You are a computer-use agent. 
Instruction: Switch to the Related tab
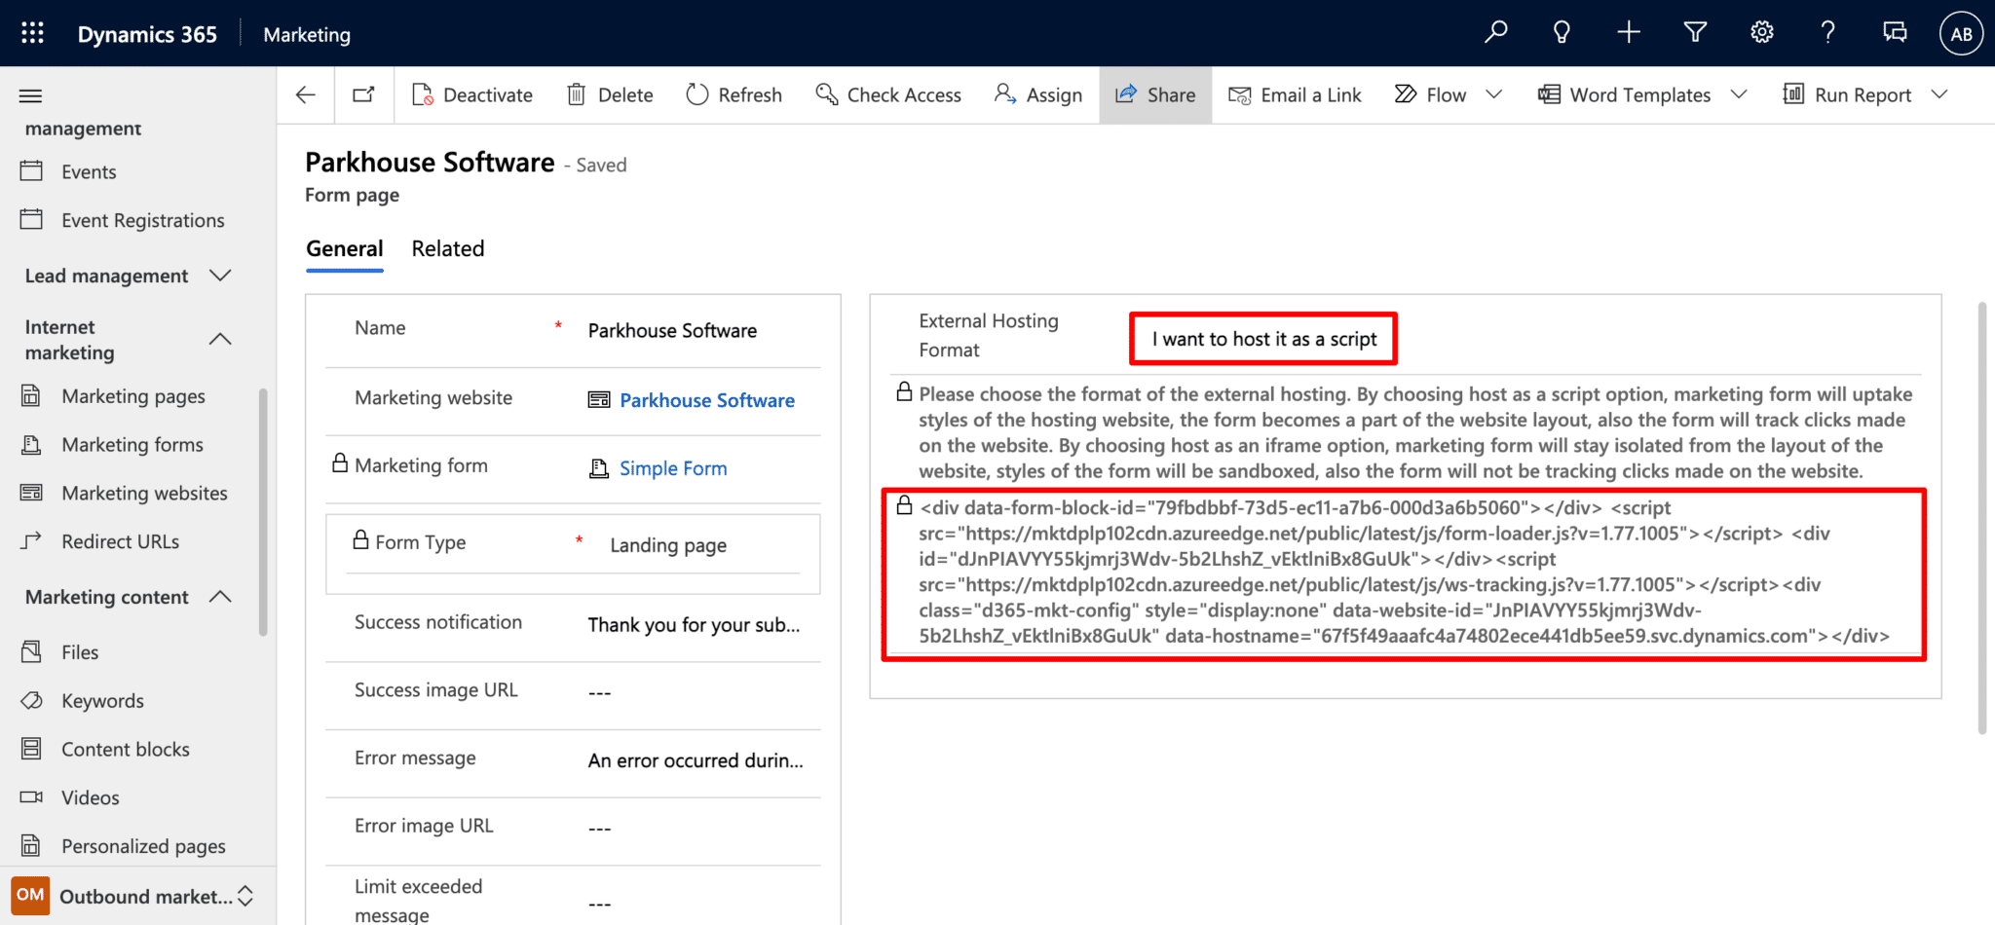tap(447, 248)
